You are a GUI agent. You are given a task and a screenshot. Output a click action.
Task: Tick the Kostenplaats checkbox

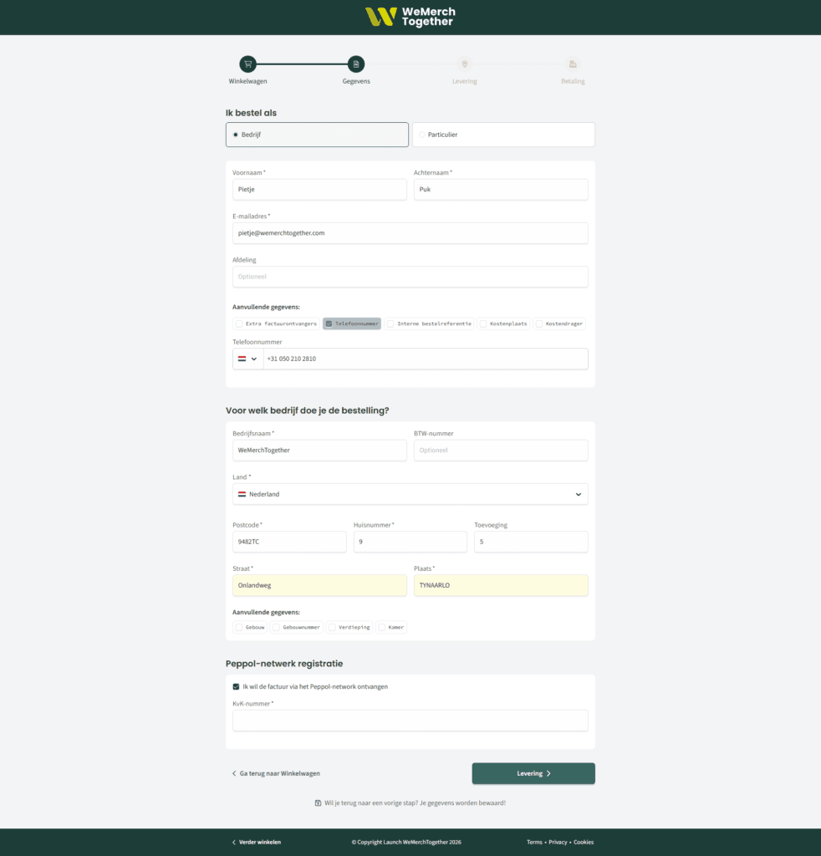(x=483, y=324)
